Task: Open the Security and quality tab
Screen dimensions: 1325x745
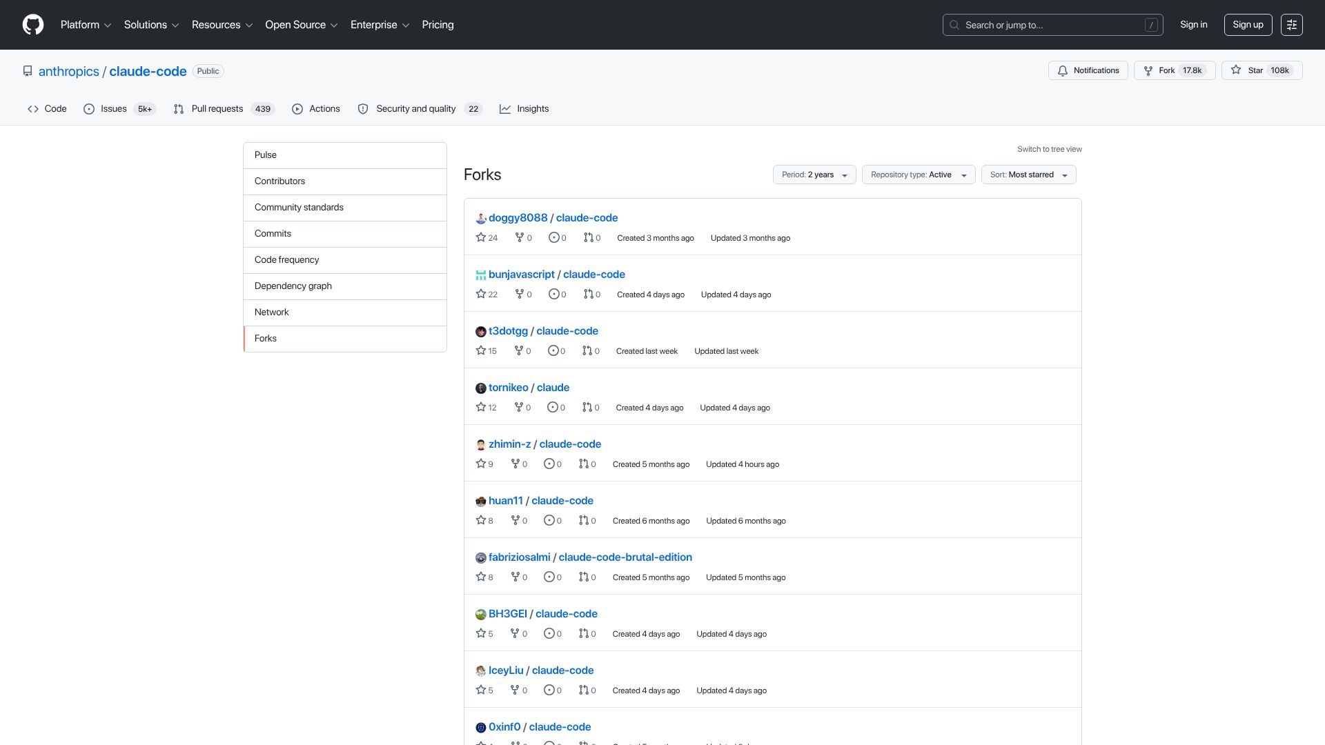Action: (x=420, y=109)
